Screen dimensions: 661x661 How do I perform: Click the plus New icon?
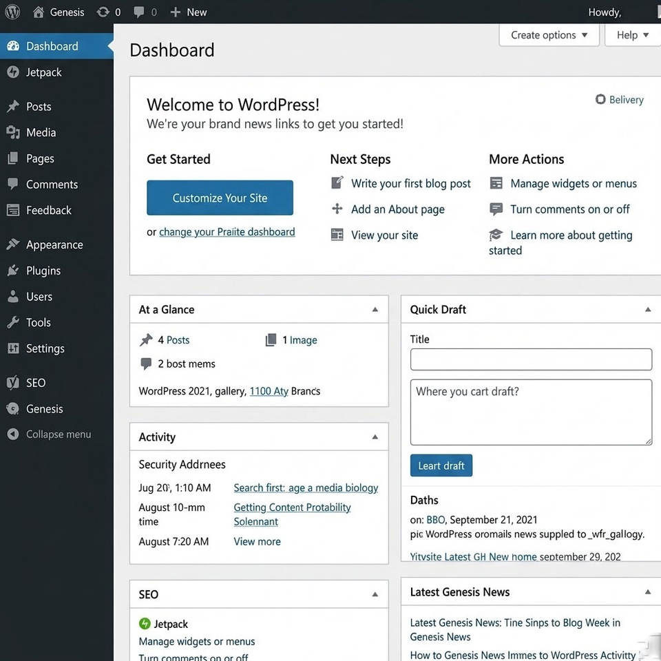tap(176, 12)
